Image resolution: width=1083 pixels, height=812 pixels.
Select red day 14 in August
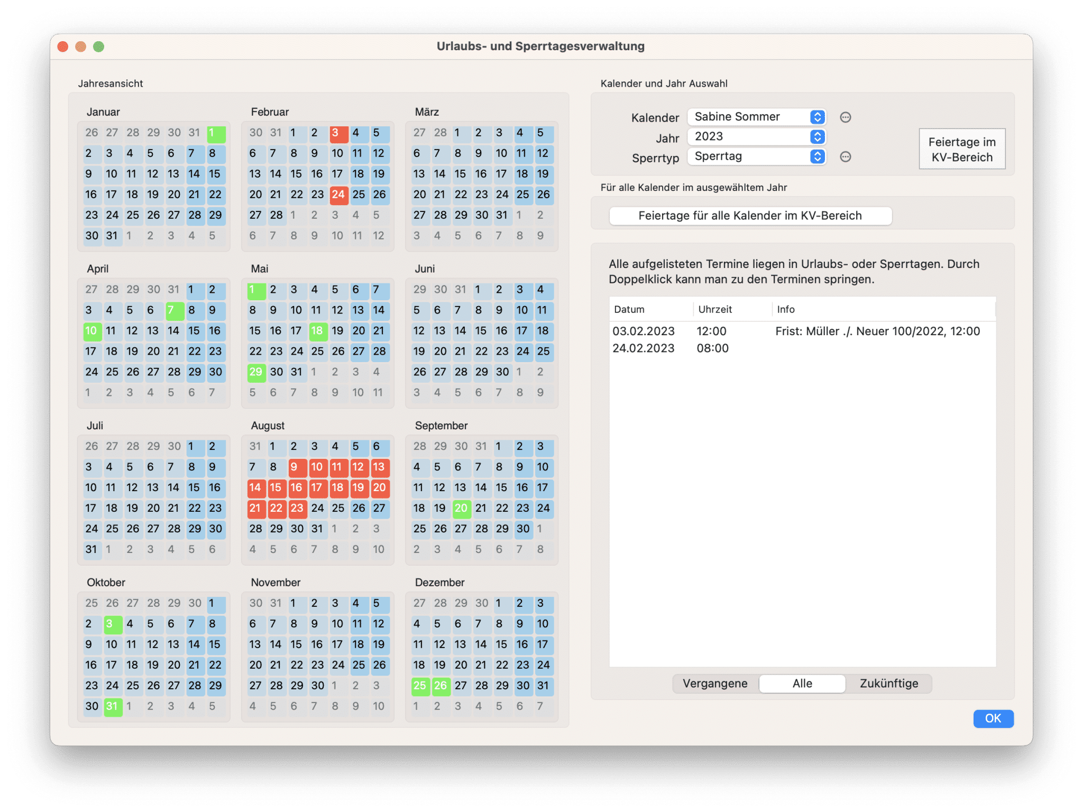256,488
